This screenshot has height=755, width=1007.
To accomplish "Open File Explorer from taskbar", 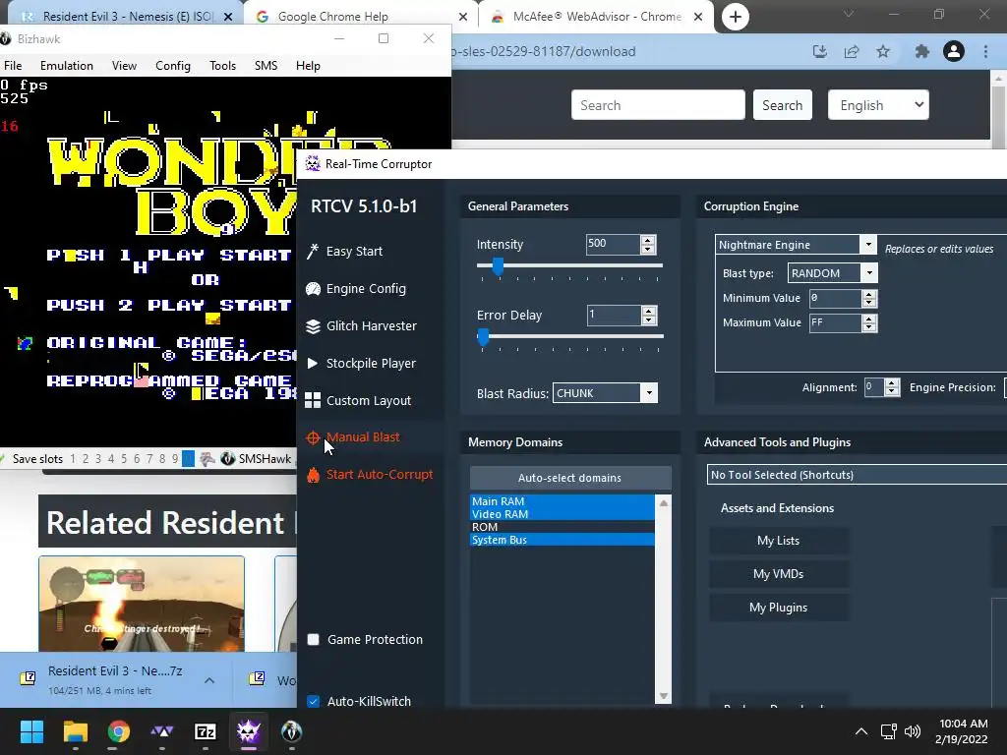I will [75, 731].
